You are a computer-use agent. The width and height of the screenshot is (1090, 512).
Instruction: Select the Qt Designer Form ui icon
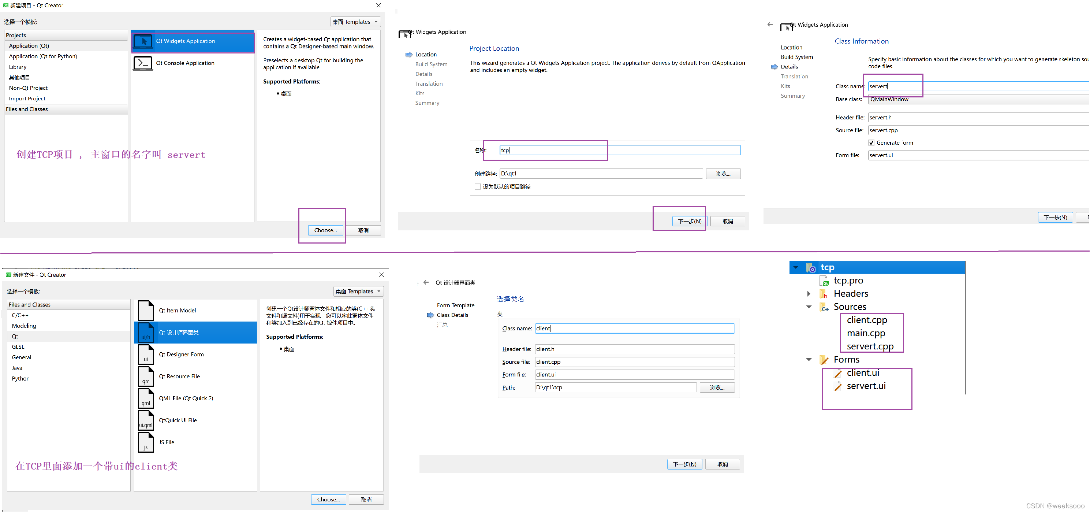146,355
